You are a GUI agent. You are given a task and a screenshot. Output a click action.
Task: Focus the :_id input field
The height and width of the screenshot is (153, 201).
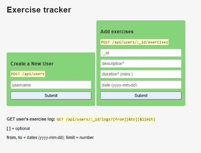point(141,53)
